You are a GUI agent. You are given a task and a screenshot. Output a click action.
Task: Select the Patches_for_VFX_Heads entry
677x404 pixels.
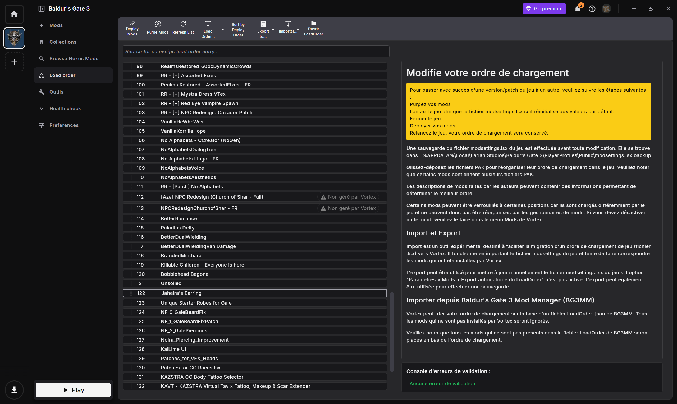(x=255, y=359)
